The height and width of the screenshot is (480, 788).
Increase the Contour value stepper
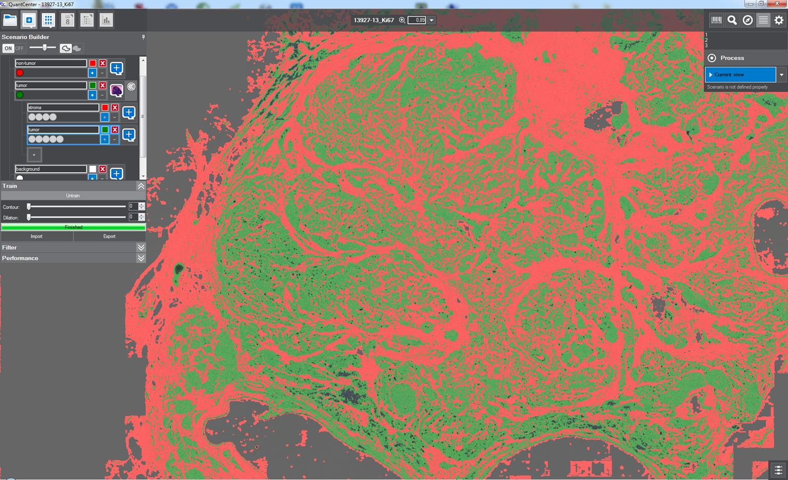[142, 204]
